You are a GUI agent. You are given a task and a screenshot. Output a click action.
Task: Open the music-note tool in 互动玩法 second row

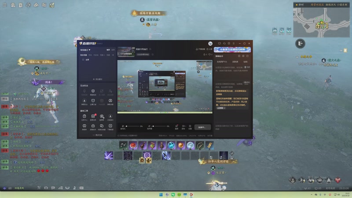[110, 101]
